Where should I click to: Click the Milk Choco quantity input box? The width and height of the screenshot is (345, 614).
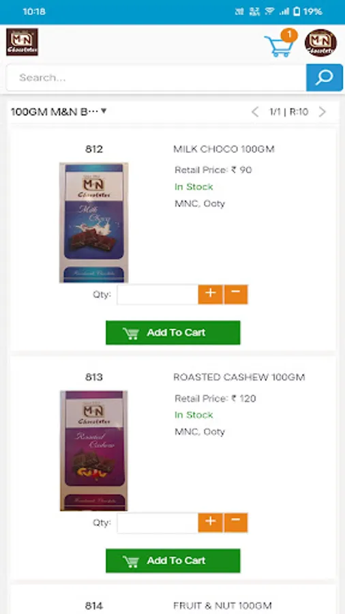tap(157, 295)
